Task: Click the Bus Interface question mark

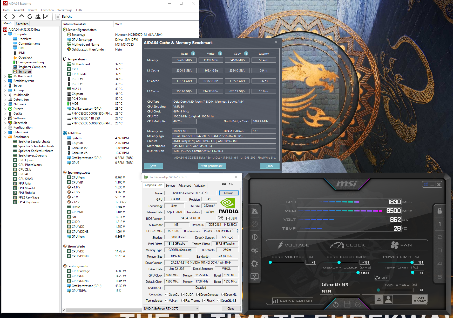Action: [x=238, y=231]
